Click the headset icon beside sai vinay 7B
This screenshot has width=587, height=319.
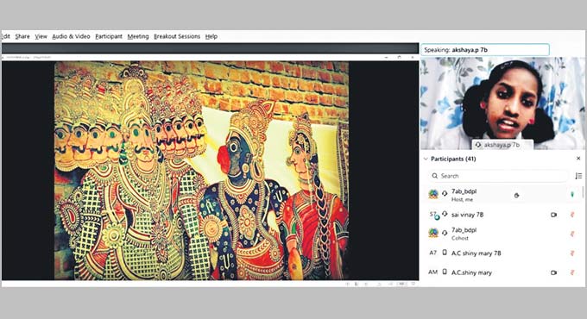[x=445, y=214]
